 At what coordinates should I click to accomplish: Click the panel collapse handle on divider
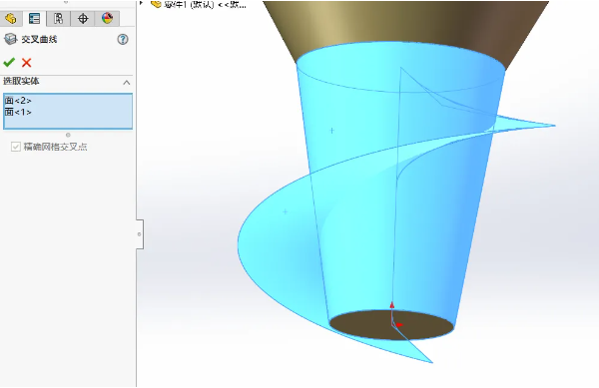click(140, 234)
